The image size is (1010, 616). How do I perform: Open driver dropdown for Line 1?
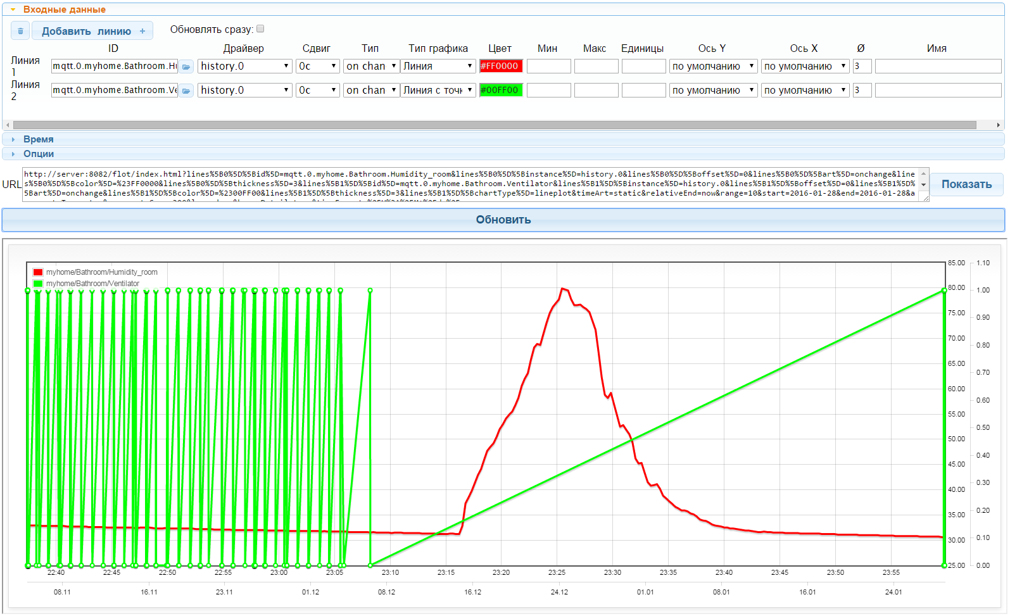tap(244, 66)
